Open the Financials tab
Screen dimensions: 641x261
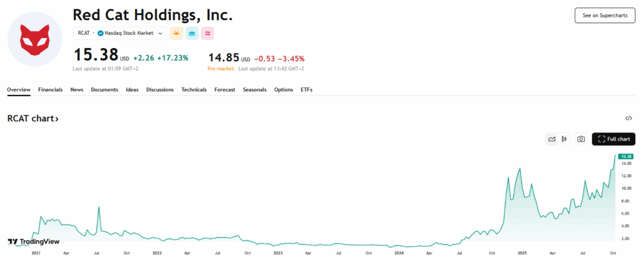50,90
